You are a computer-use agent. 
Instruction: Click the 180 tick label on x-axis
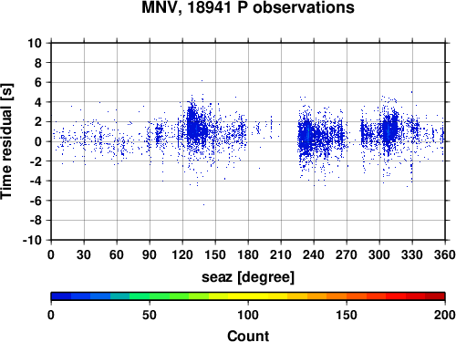(x=248, y=254)
